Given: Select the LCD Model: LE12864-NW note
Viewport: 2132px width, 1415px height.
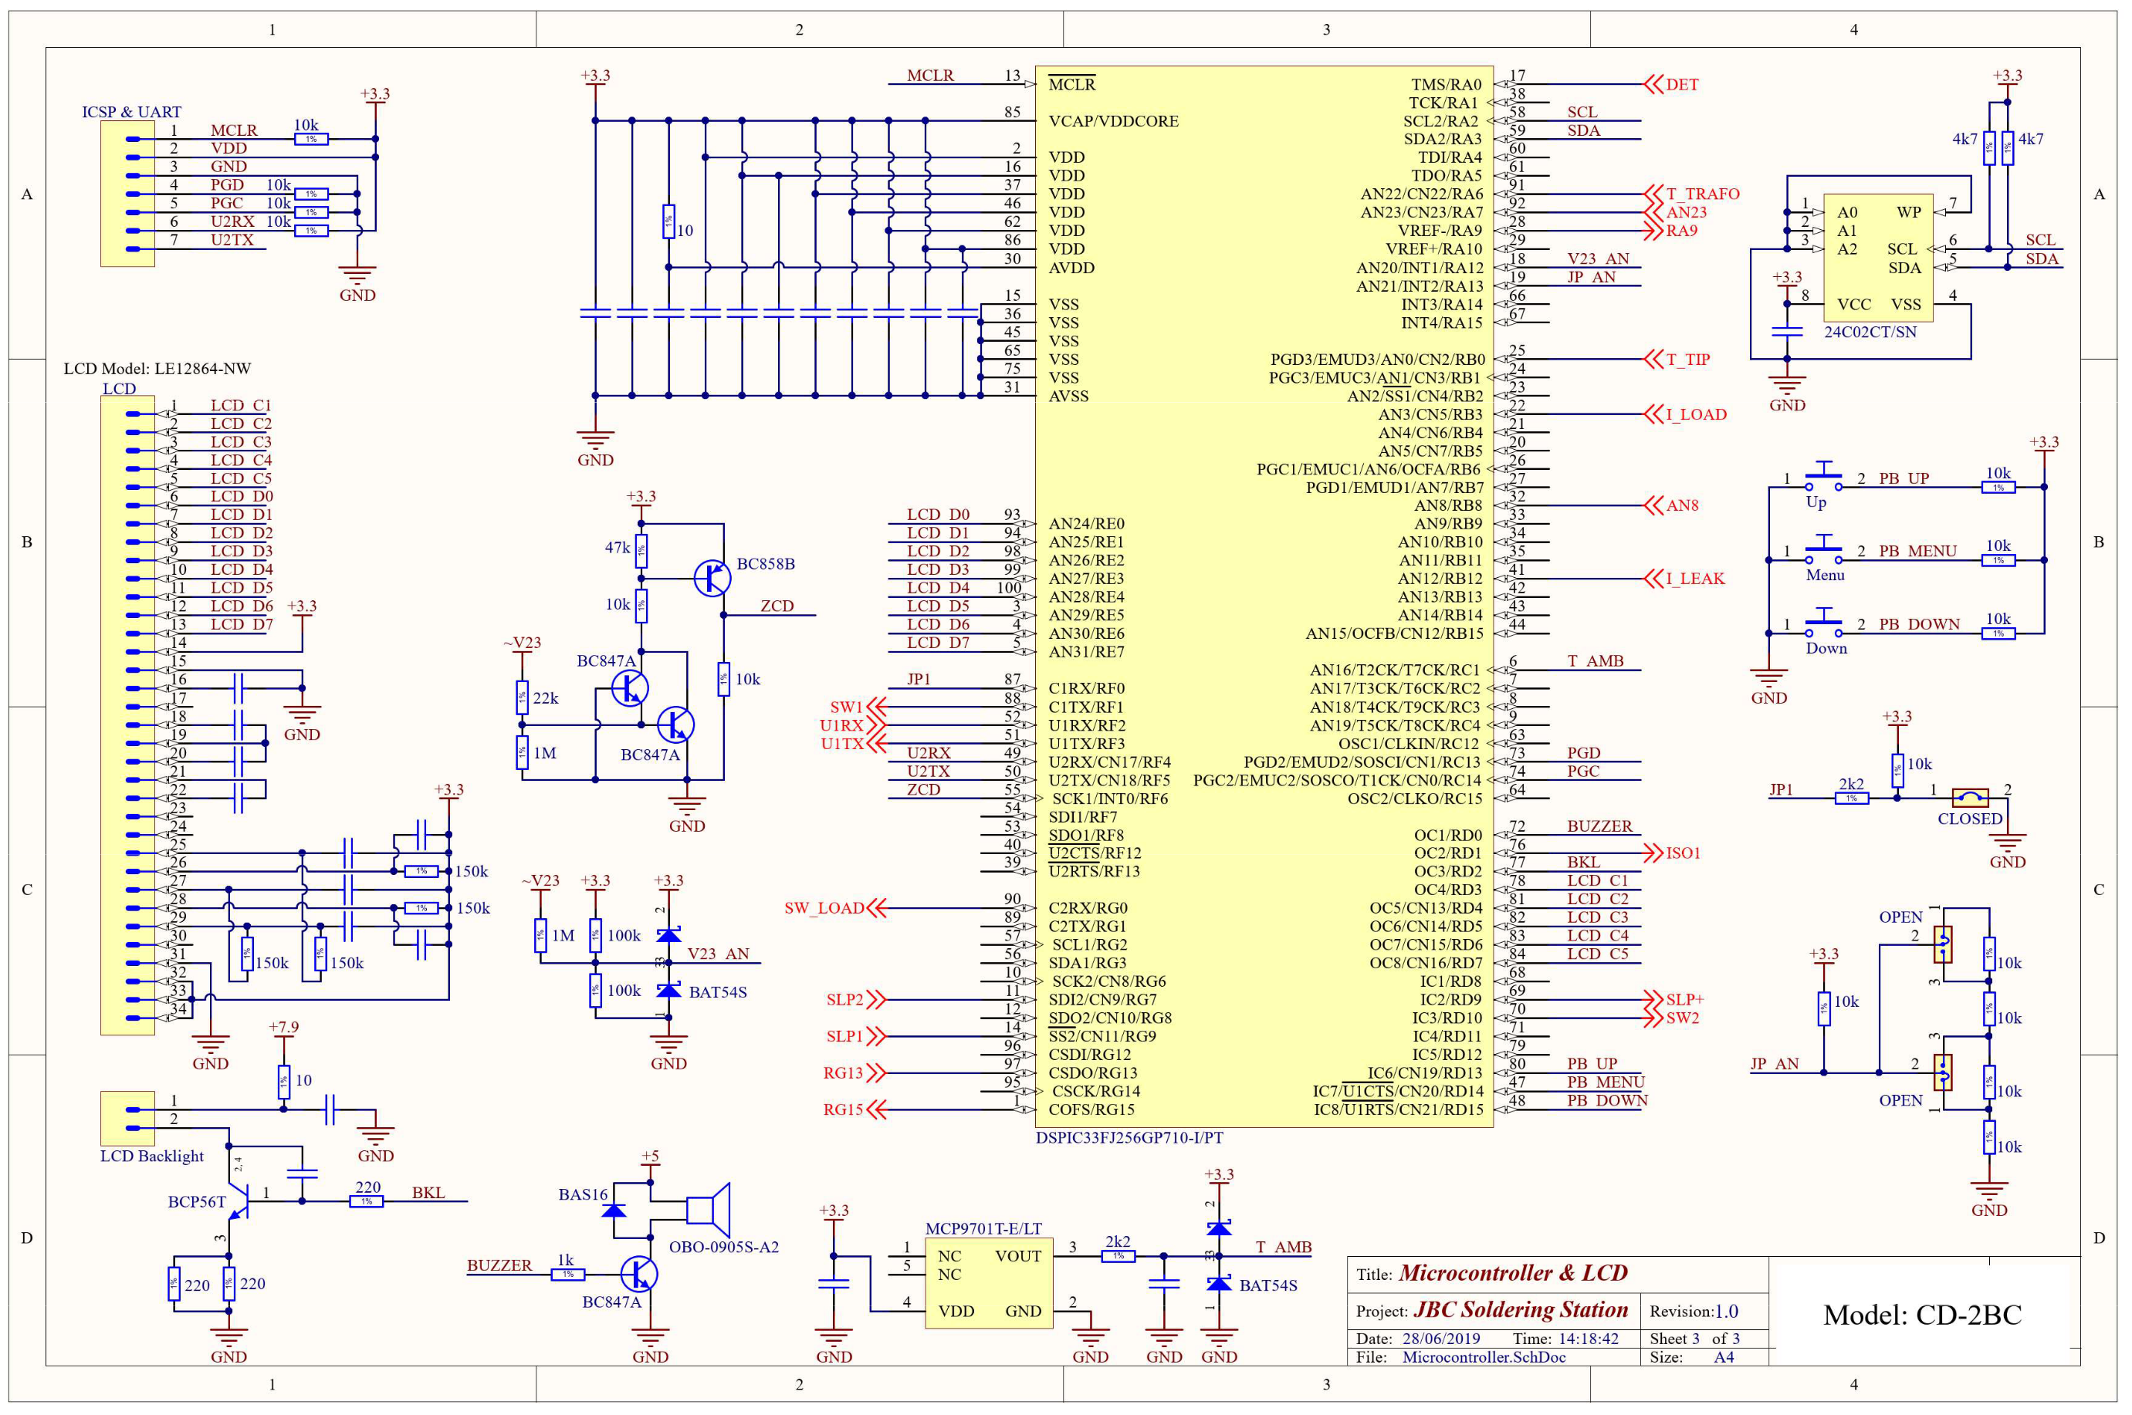Looking at the screenshot, I should coord(157,368).
